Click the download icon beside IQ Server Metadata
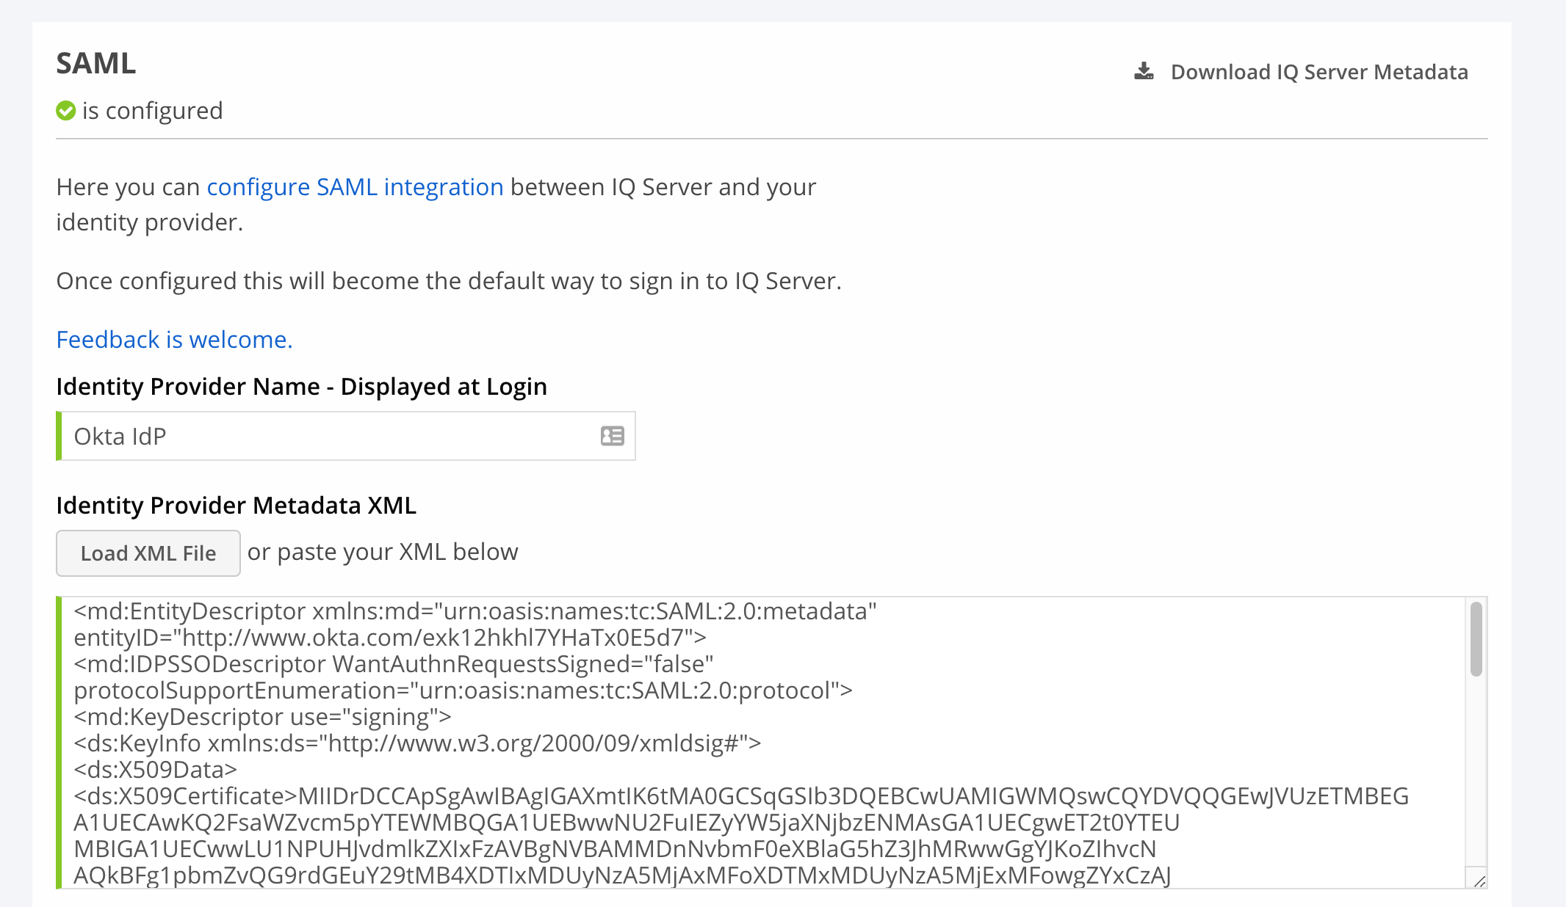Screen dimensions: 1566x907 1144,71
